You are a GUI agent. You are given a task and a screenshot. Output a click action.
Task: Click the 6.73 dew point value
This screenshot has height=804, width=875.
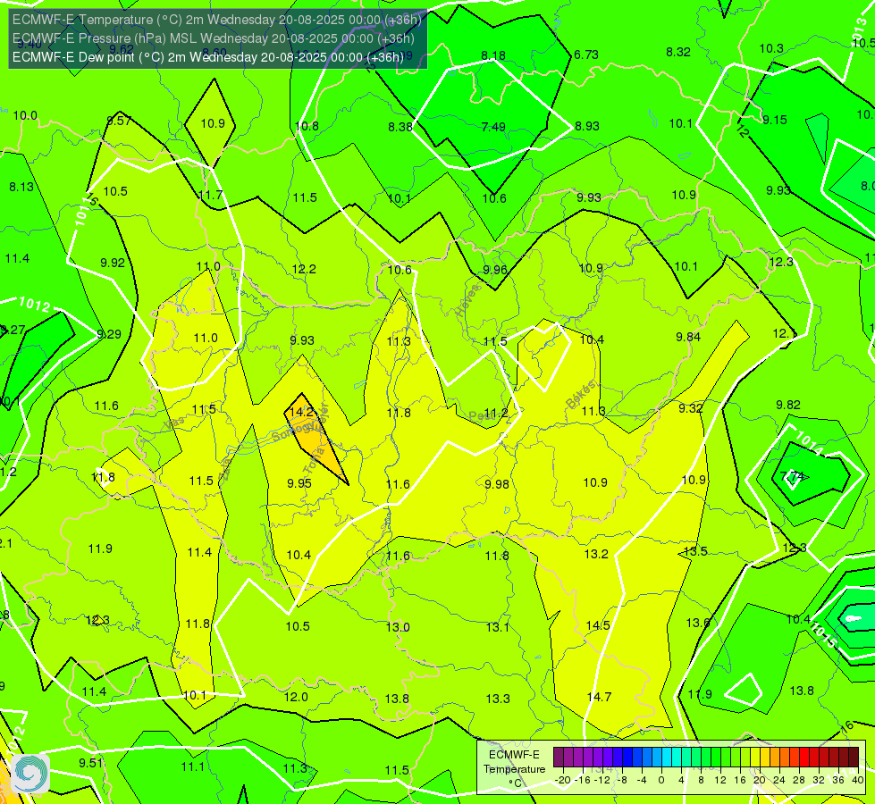pos(586,54)
